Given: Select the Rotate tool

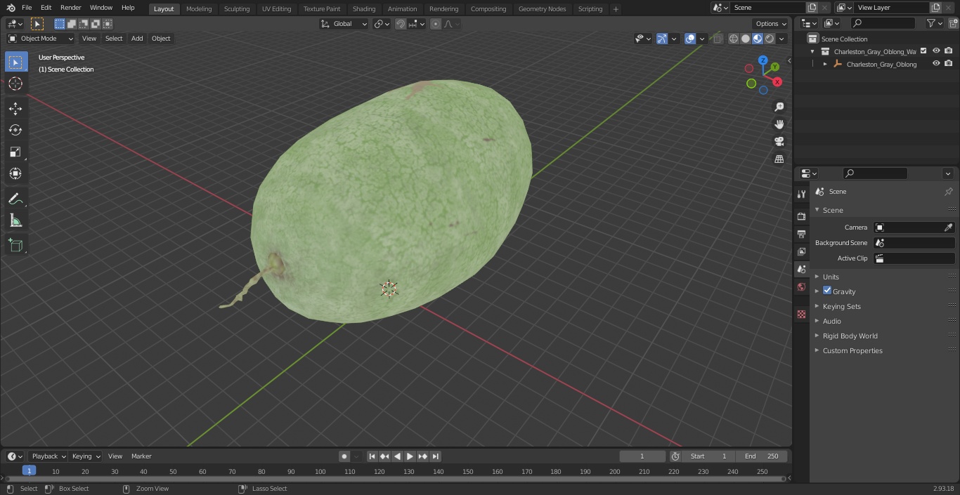Looking at the screenshot, I should coord(15,130).
